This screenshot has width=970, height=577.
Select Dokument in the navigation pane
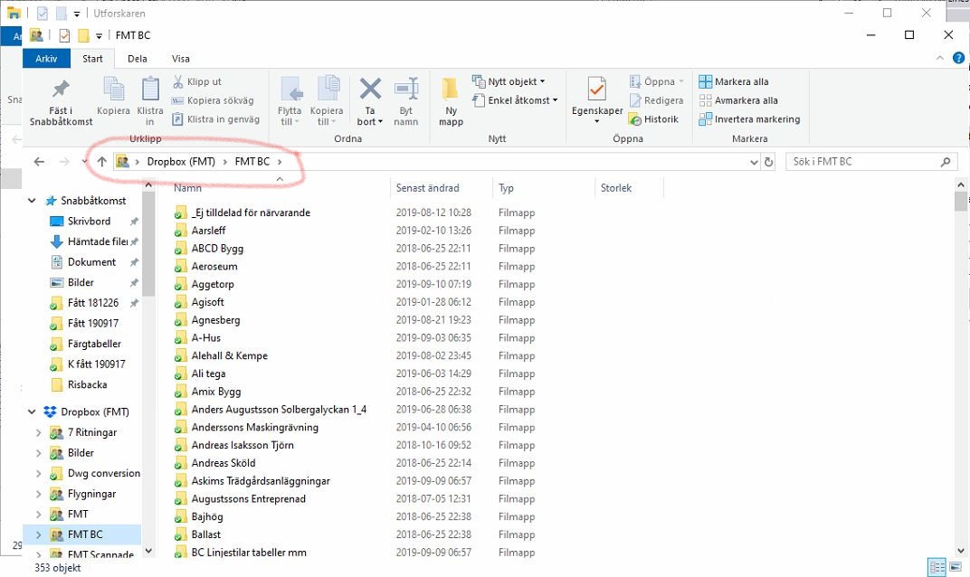pyautogui.click(x=91, y=261)
